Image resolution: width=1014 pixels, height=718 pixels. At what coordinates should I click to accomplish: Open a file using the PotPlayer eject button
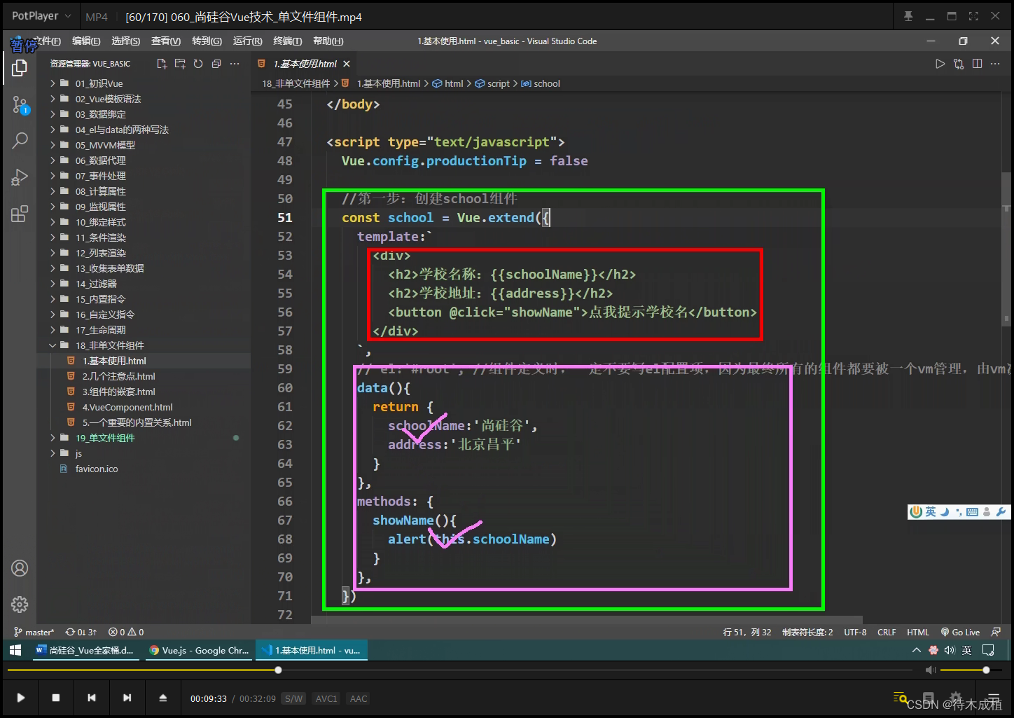click(162, 698)
